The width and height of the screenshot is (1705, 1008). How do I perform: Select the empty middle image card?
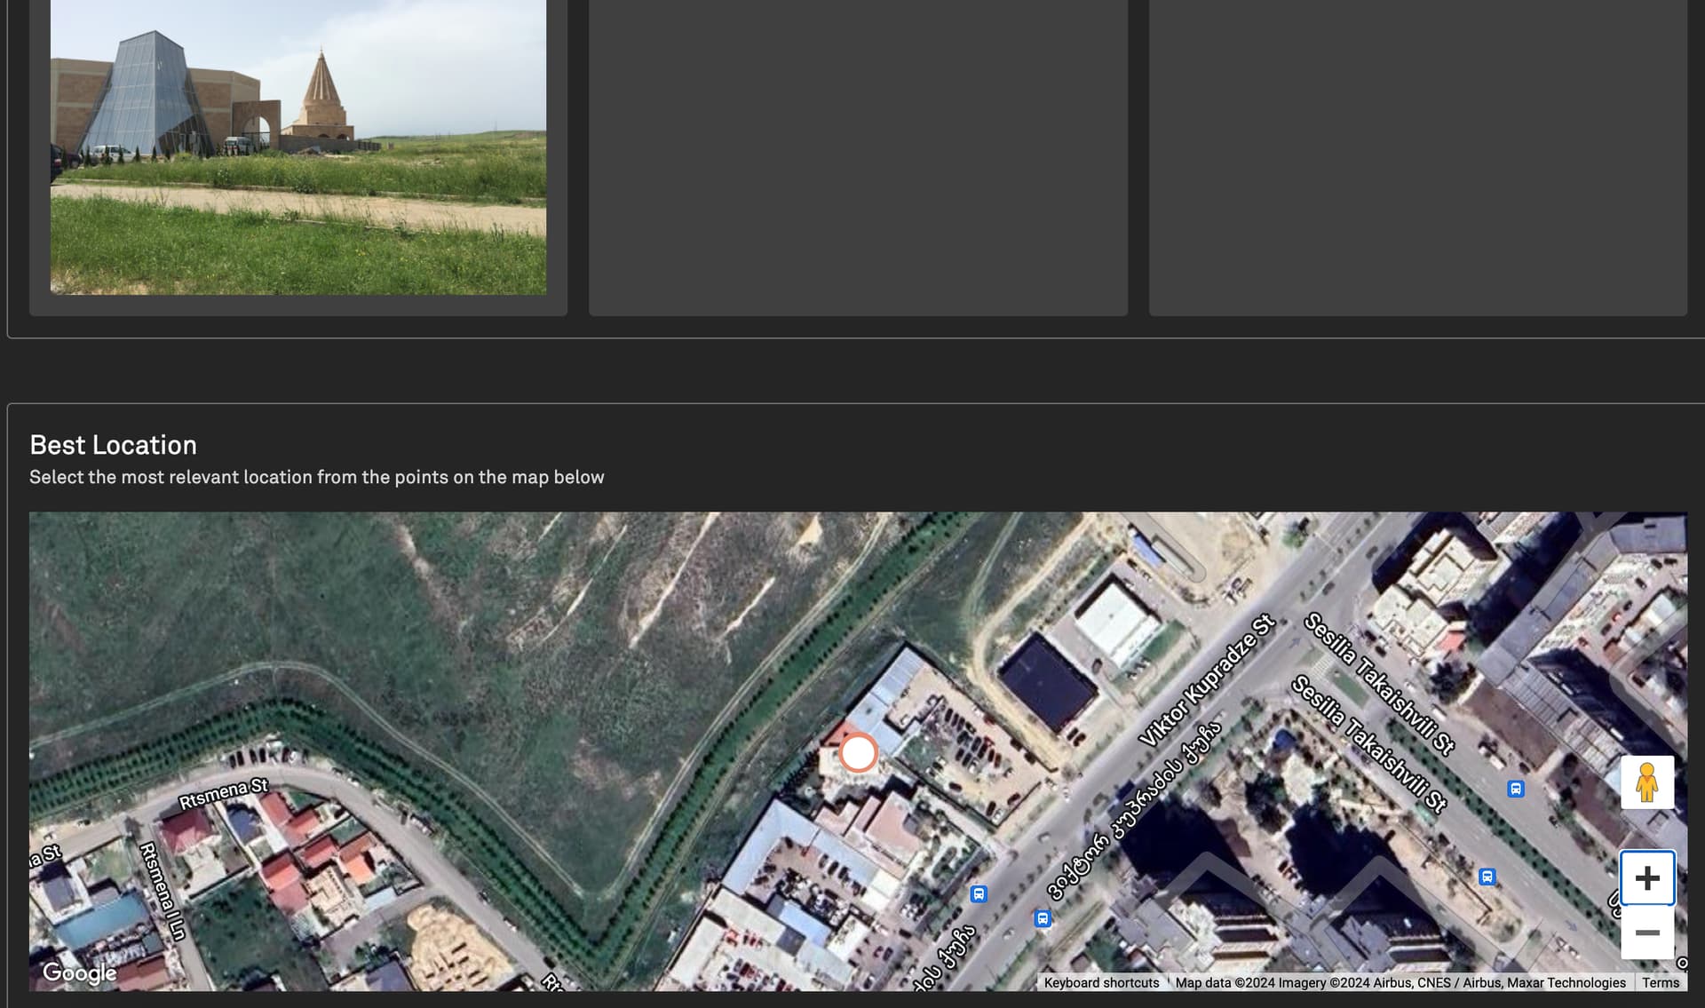pos(858,157)
